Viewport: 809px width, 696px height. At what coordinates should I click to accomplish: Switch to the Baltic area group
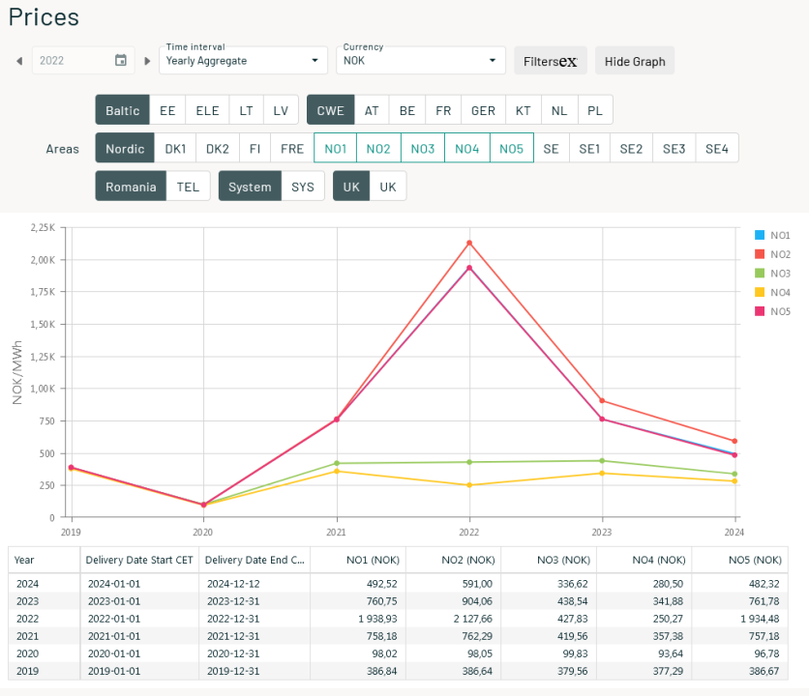point(122,109)
